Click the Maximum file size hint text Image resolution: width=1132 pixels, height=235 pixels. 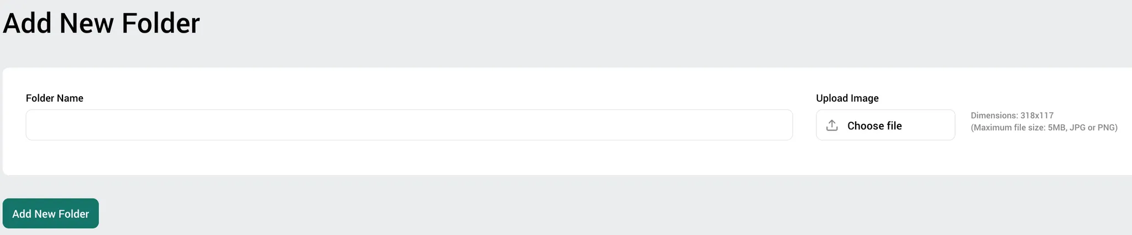tap(1044, 128)
